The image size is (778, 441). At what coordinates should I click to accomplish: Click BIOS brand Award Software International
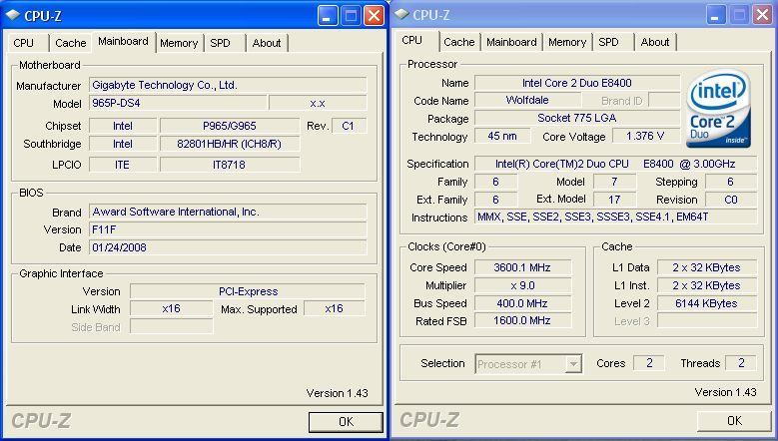pyautogui.click(x=229, y=213)
